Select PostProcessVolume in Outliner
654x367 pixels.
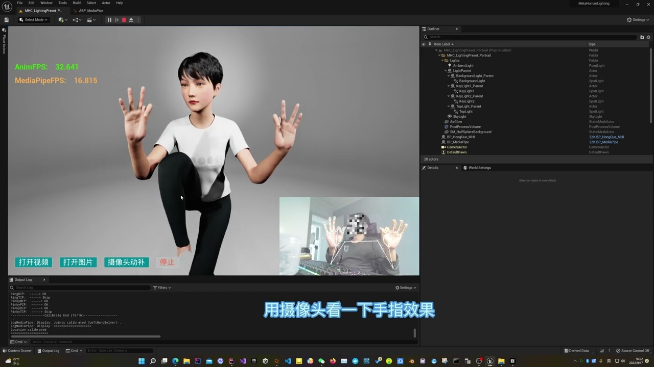tap(465, 127)
